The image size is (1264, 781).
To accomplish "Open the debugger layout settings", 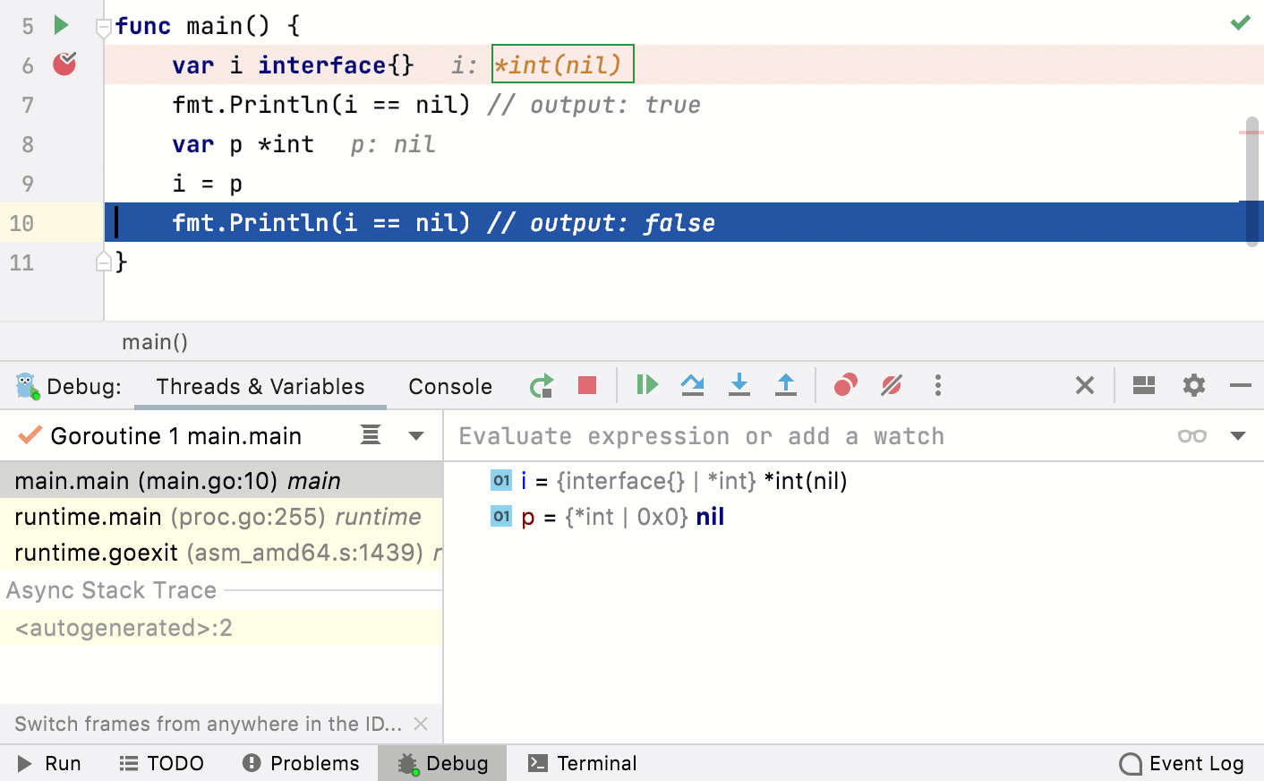I will [1144, 385].
